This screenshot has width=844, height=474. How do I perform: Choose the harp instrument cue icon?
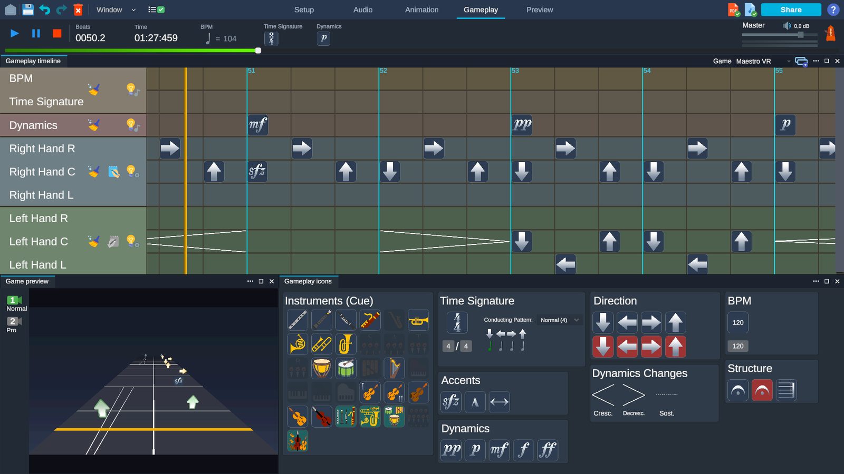pyautogui.click(x=394, y=368)
